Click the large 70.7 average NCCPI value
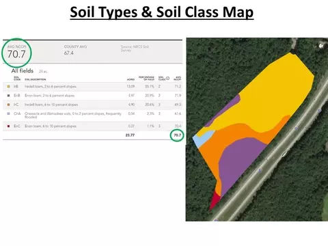 [16, 54]
